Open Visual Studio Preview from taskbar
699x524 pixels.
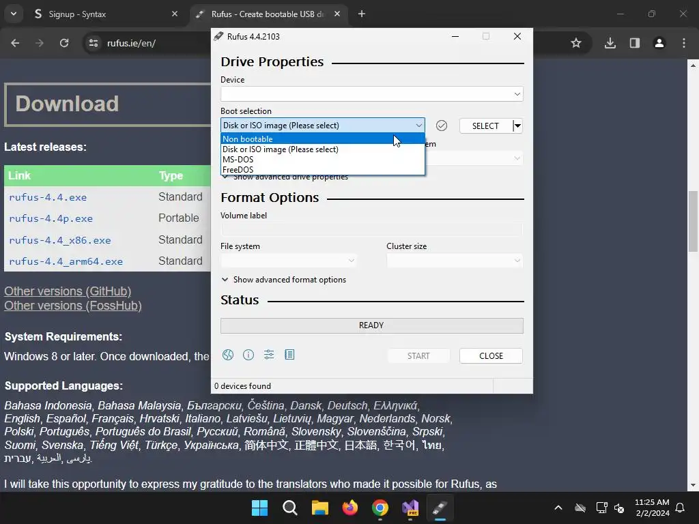(410, 508)
